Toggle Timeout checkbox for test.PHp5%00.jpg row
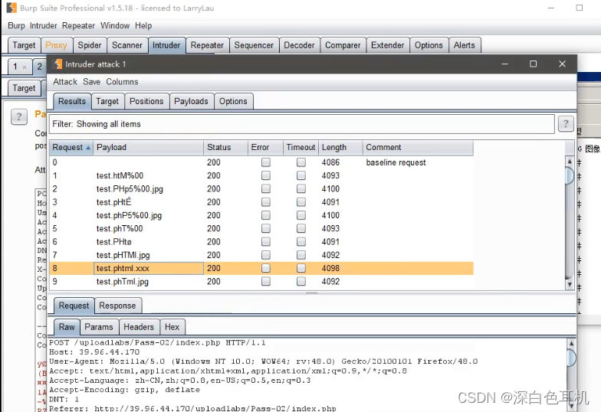 pos(301,188)
